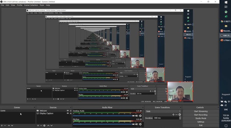
Task: Click the transition Duration spinner arrows
Action: (x=180, y=118)
